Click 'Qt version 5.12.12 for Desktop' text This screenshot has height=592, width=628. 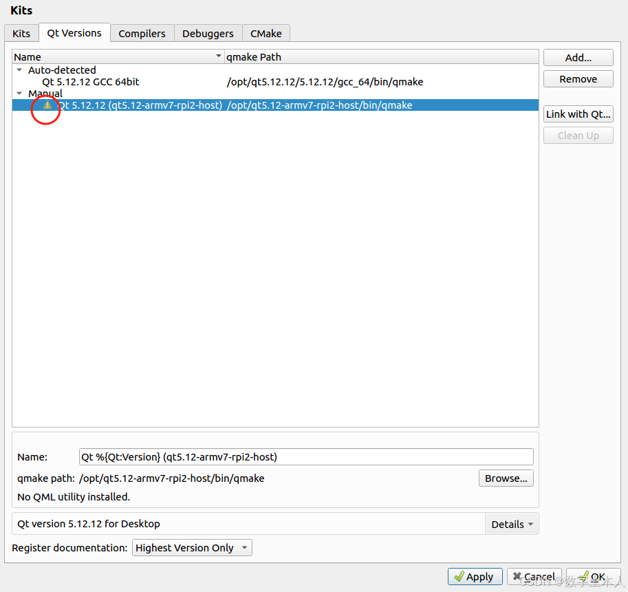point(89,524)
